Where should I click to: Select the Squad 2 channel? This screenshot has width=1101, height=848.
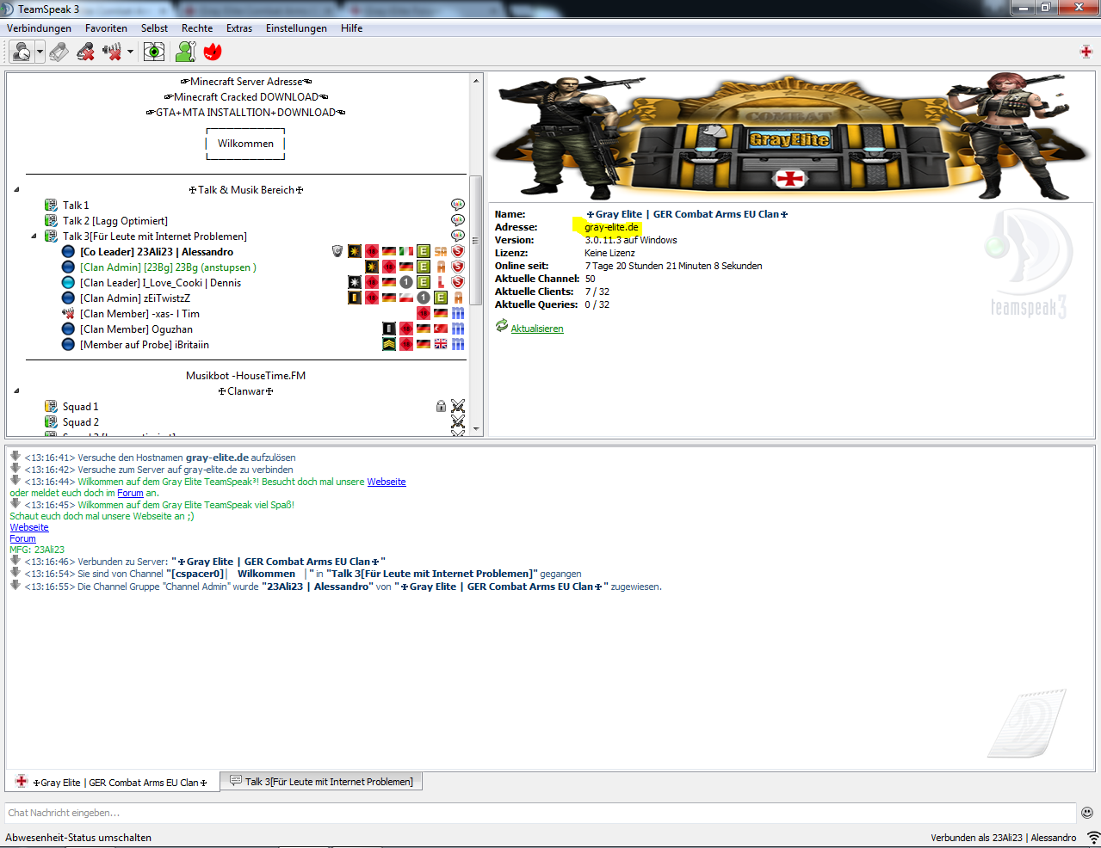tap(81, 422)
